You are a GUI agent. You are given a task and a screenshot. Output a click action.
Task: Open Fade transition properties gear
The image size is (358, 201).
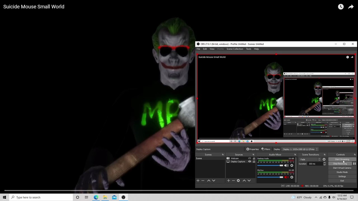click(x=324, y=159)
